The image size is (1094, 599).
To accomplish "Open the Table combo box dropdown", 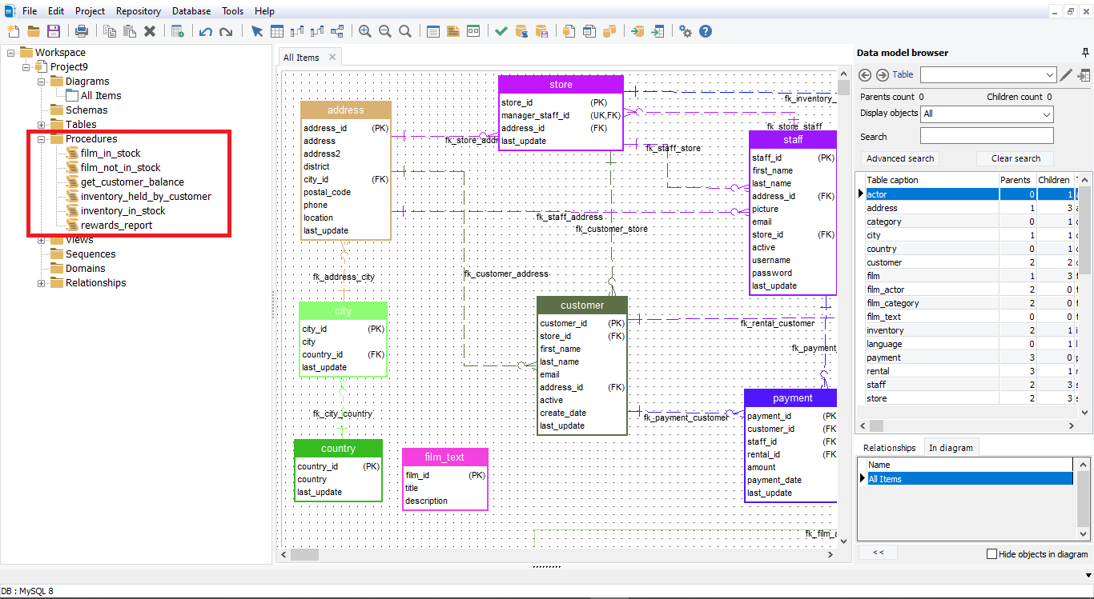I will [1050, 75].
